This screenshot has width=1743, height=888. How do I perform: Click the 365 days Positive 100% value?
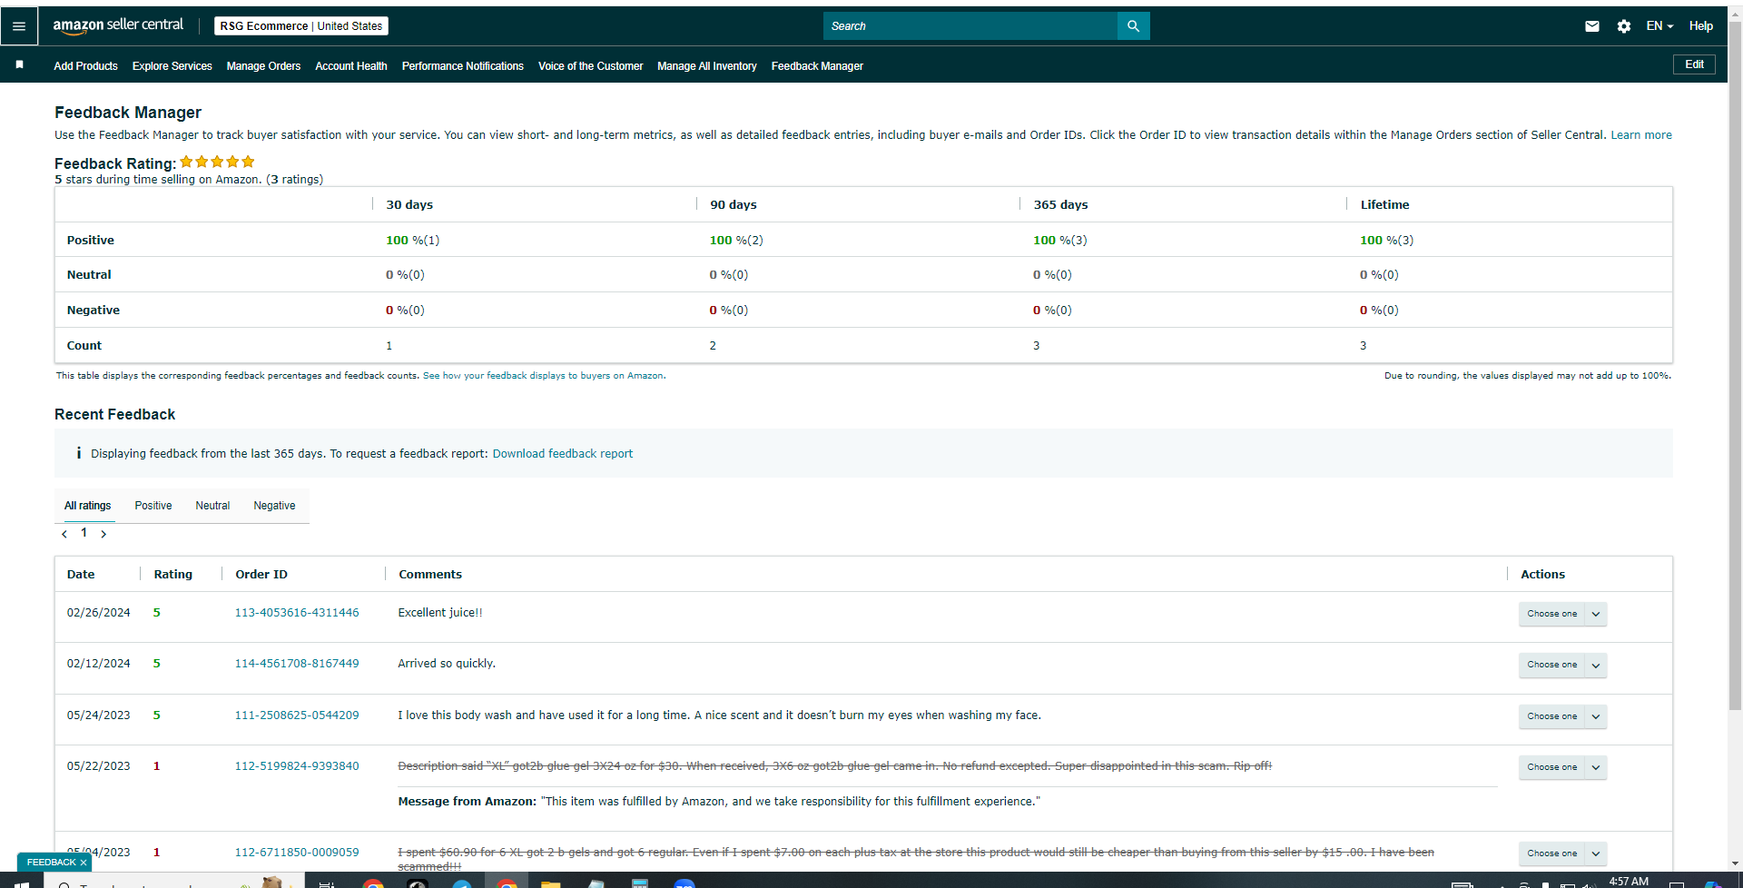(x=1059, y=241)
